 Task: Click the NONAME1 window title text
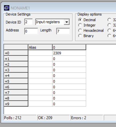point(20,8)
